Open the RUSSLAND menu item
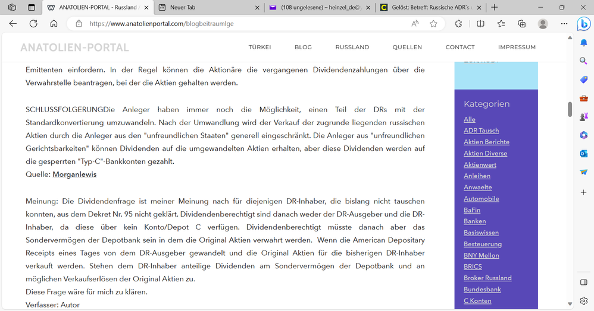 coord(352,47)
